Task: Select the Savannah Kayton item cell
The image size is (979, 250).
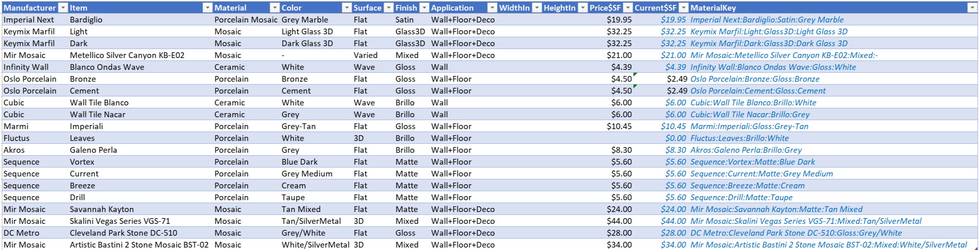Action: [x=141, y=209]
